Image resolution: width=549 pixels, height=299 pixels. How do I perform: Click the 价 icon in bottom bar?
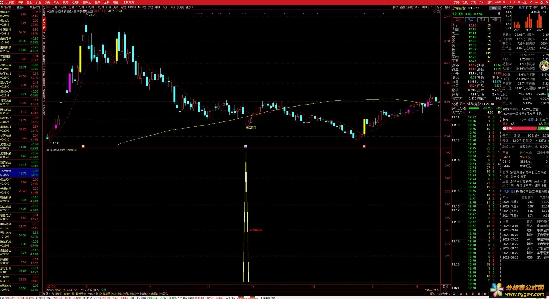pos(460,294)
